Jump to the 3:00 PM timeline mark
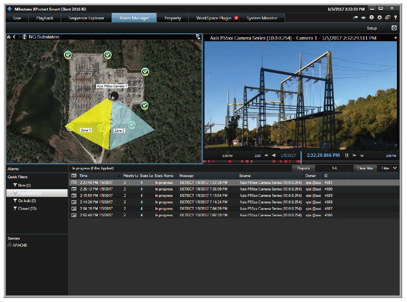This screenshot has height=302, width=407. 391,156
